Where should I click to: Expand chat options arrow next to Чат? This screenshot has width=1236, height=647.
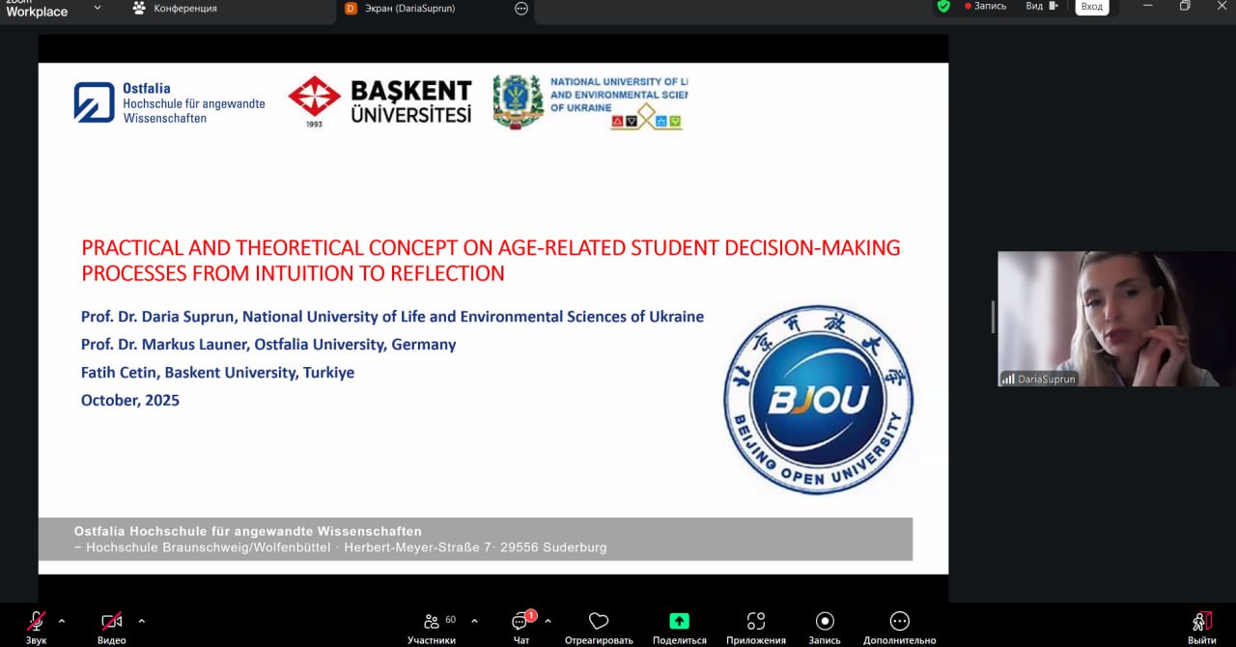click(548, 621)
